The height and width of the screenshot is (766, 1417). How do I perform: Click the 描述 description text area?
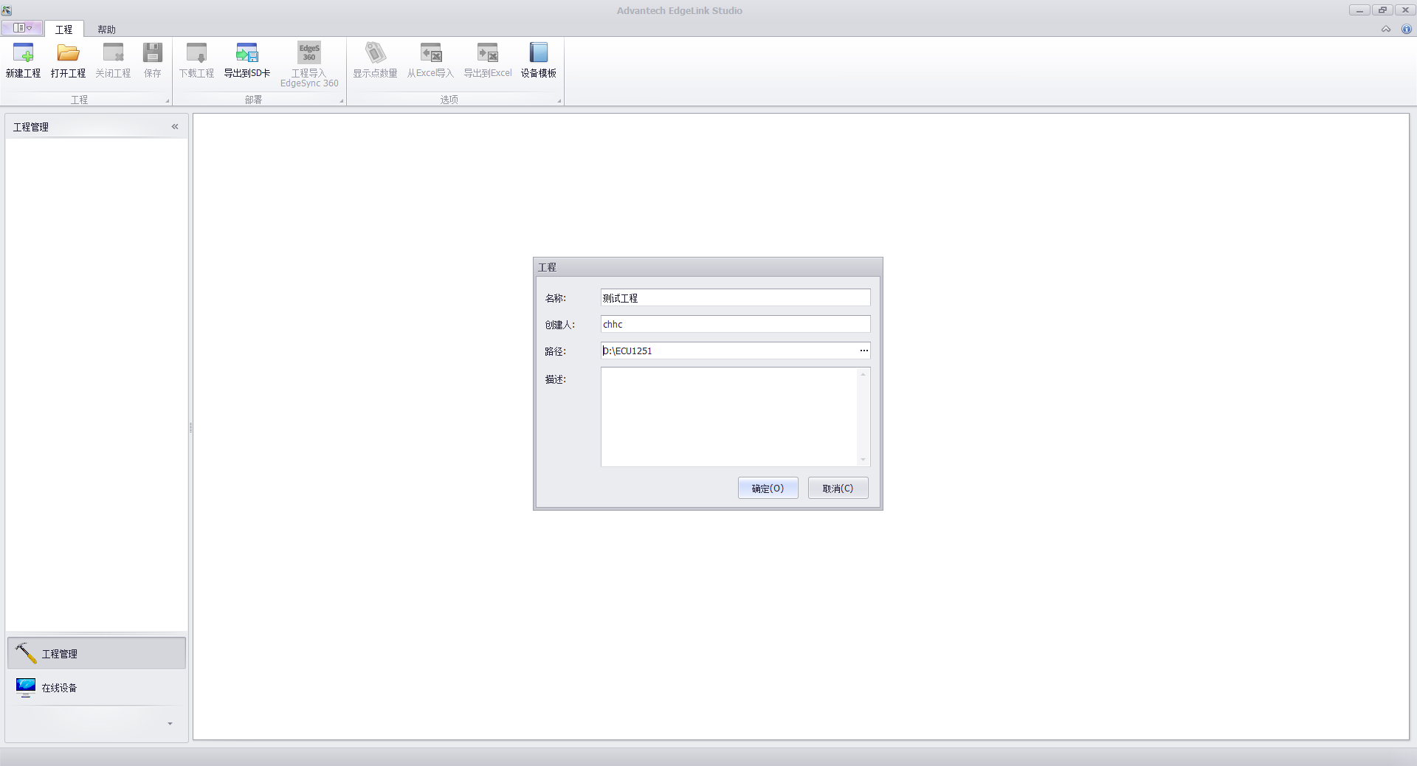[x=729, y=417]
